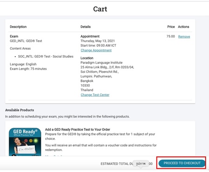
Task: Select the 'Description' column header
Action: coord(18,27)
